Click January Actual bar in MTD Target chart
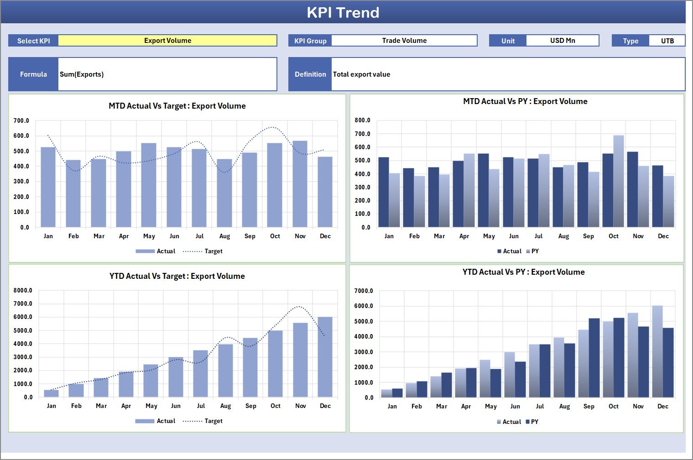Screen dimensions: 693x460 click(x=48, y=188)
